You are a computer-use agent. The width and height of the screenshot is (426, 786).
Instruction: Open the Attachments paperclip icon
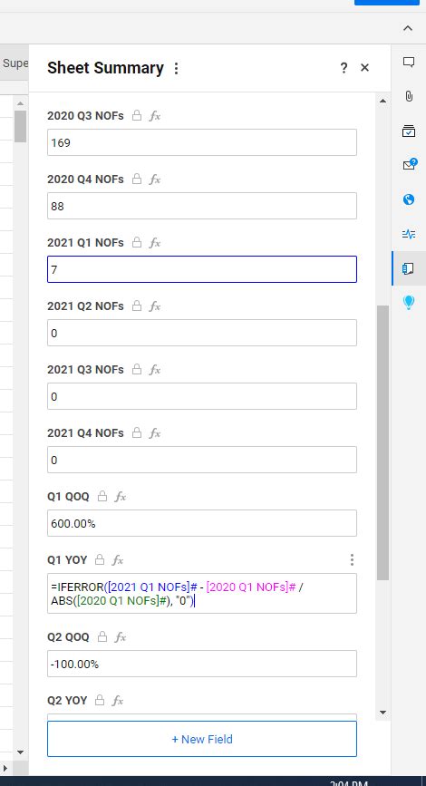[x=409, y=96]
